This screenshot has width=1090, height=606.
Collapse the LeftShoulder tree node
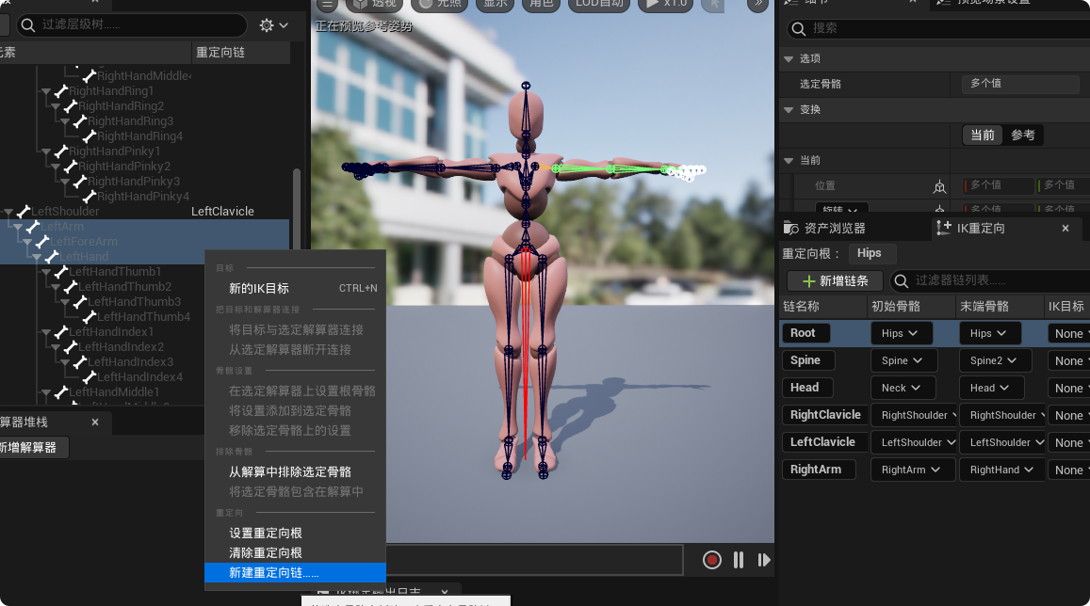pos(8,212)
